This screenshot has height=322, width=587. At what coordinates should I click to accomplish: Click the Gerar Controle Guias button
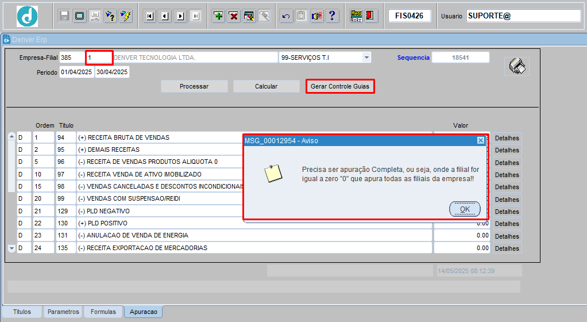(x=340, y=86)
